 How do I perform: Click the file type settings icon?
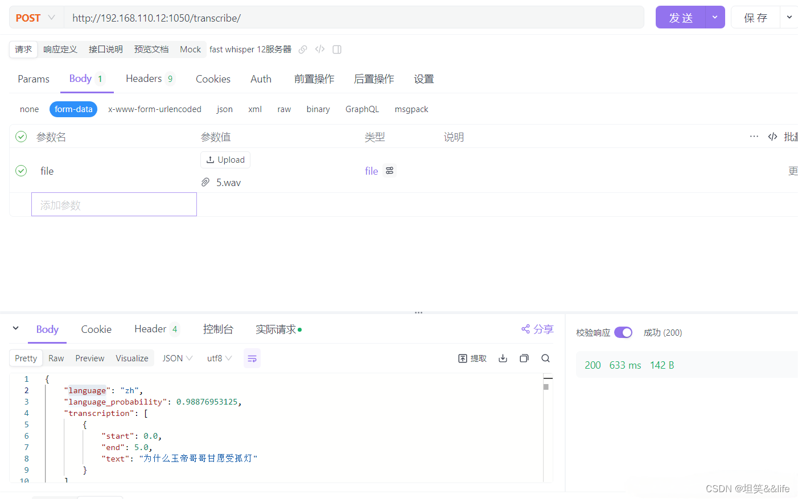(x=390, y=171)
